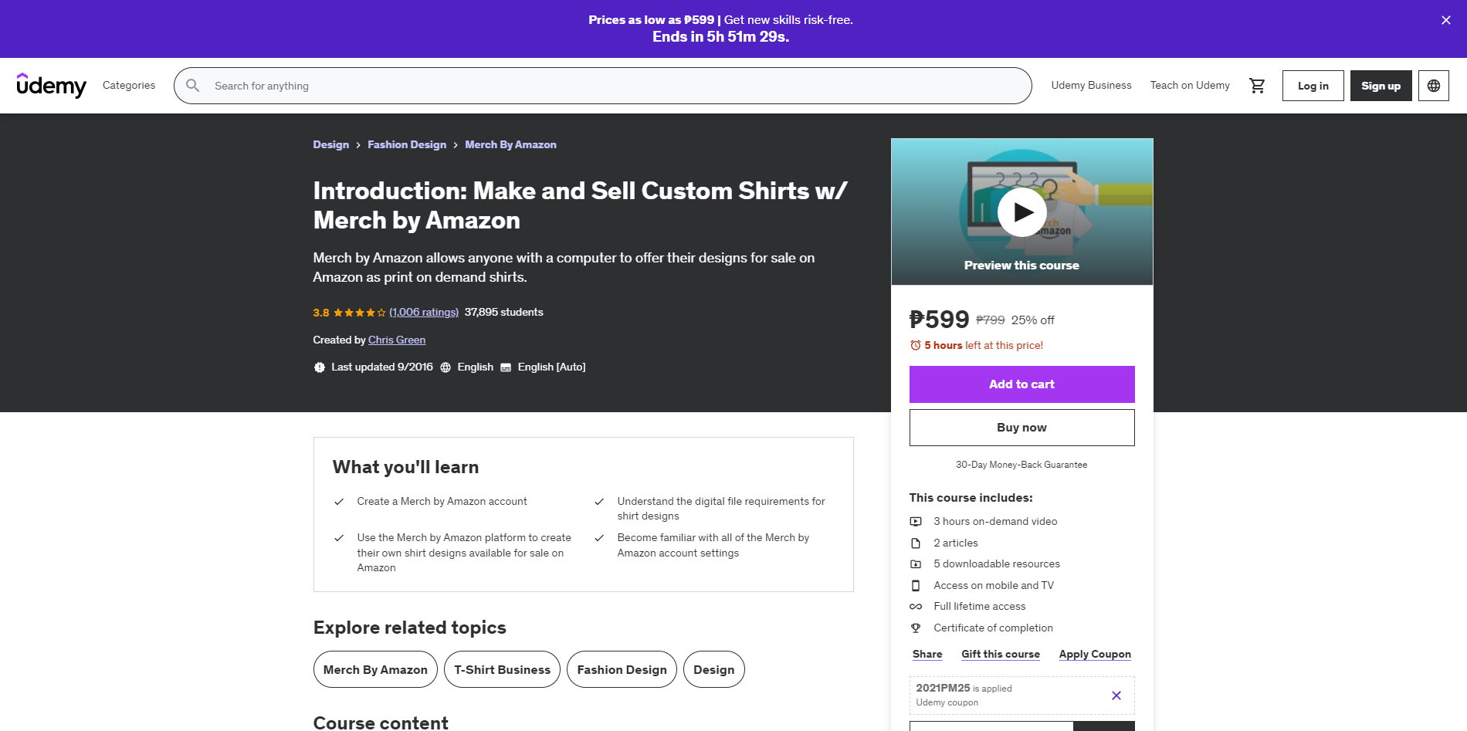Viewport: 1467px width, 731px height.
Task: Click the video icon beside 3 hours on-demand video
Action: coord(916,522)
